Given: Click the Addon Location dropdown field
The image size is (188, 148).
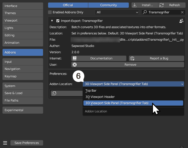Looking at the screenshot, I should click(134, 84).
